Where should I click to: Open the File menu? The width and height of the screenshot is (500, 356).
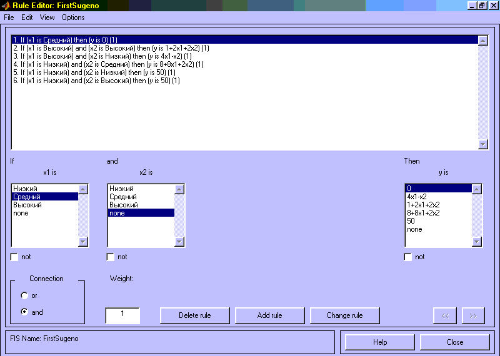tap(9, 17)
